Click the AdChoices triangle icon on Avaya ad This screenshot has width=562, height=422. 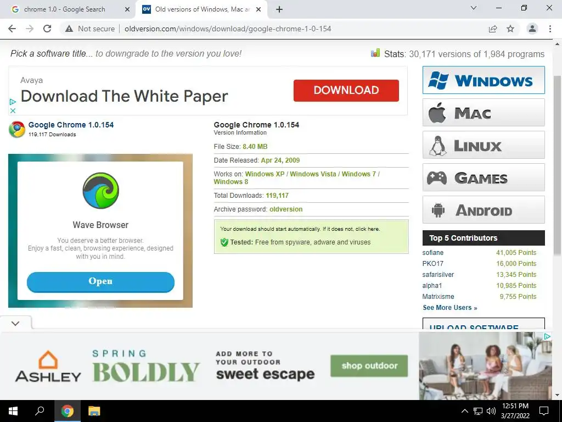(13, 102)
